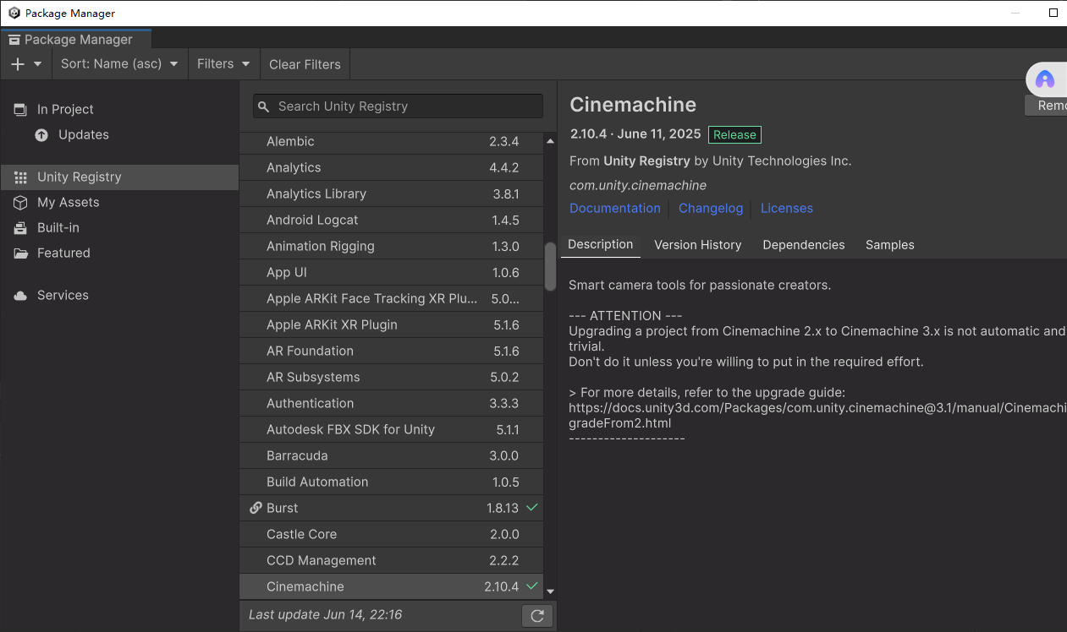Click the Package Manager window tab
This screenshot has height=632, width=1067.
tap(74, 39)
